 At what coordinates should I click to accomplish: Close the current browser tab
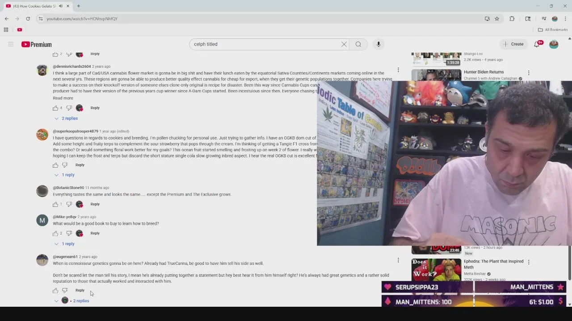tap(68, 6)
